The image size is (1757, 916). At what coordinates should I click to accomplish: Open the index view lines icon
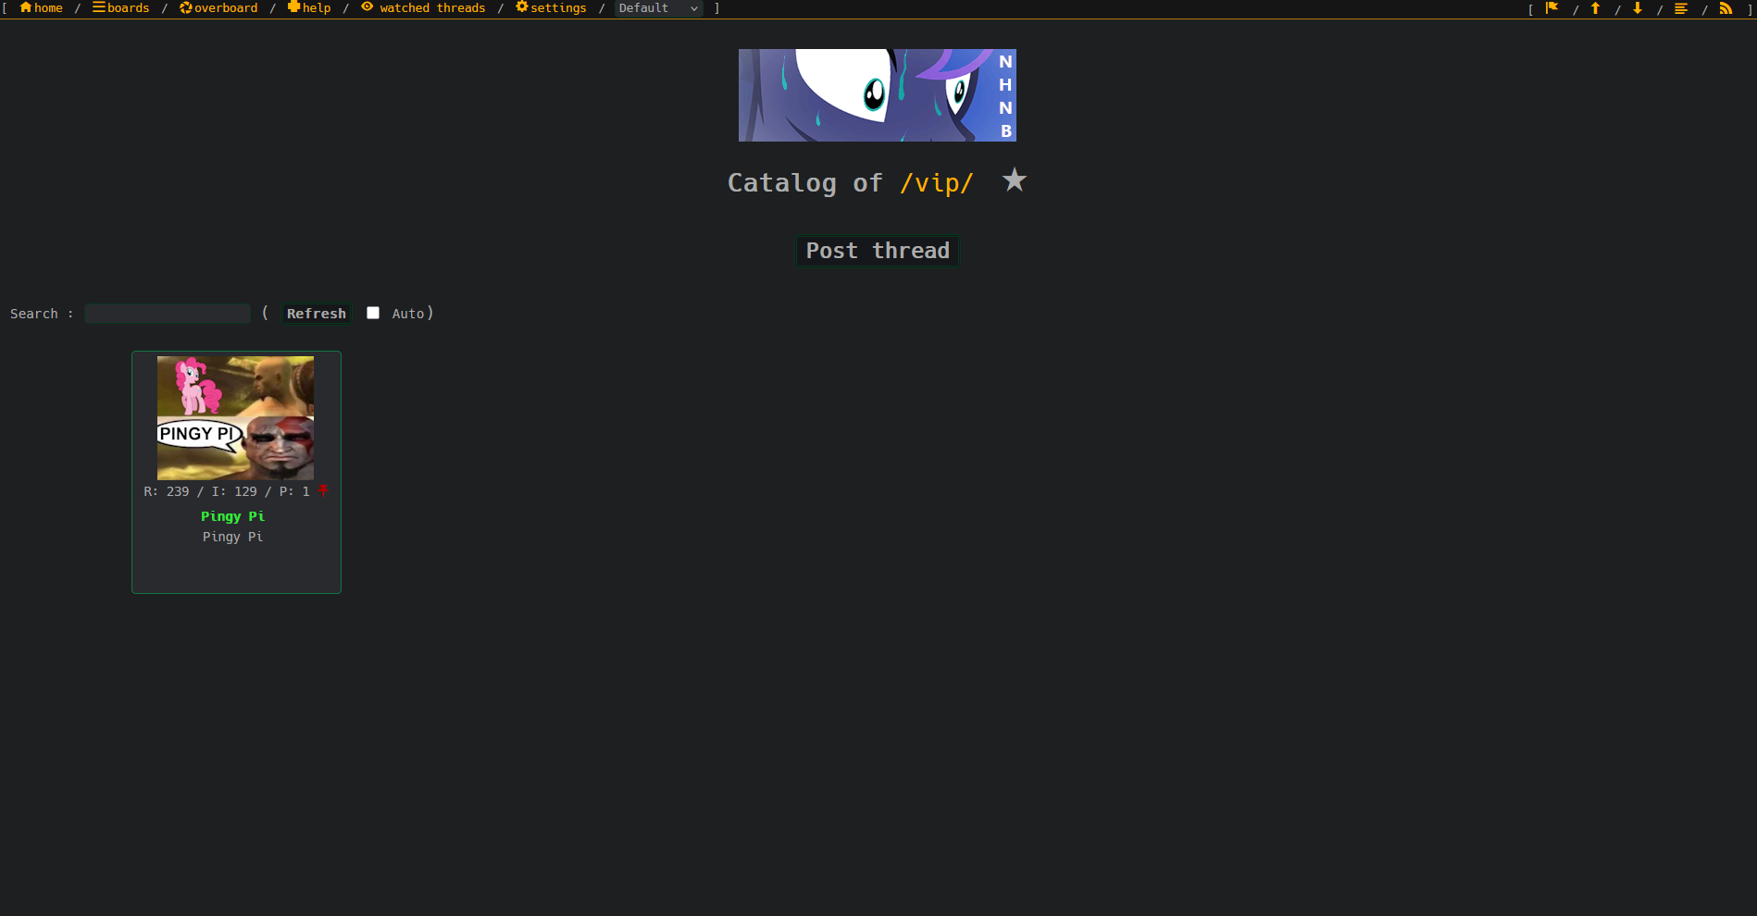[1681, 8]
